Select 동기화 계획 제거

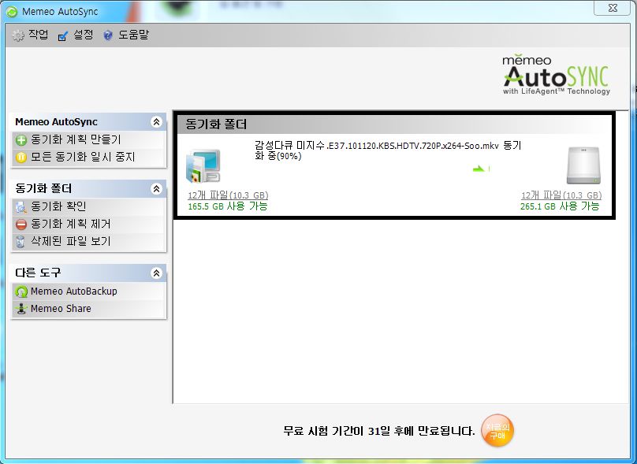coord(71,224)
